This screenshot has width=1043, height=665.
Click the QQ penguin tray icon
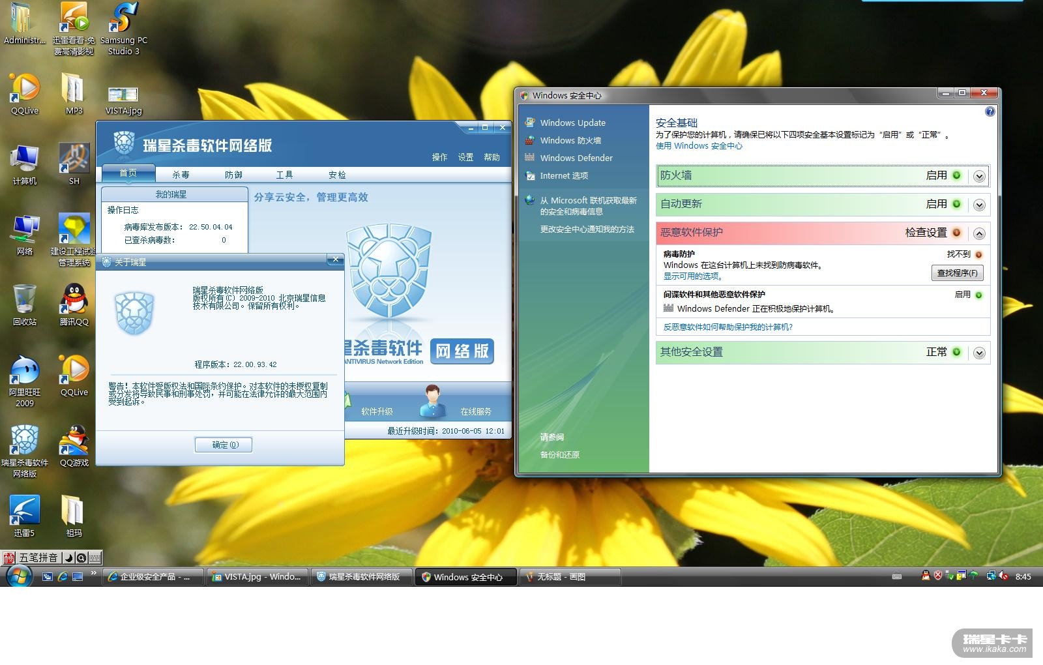[926, 576]
